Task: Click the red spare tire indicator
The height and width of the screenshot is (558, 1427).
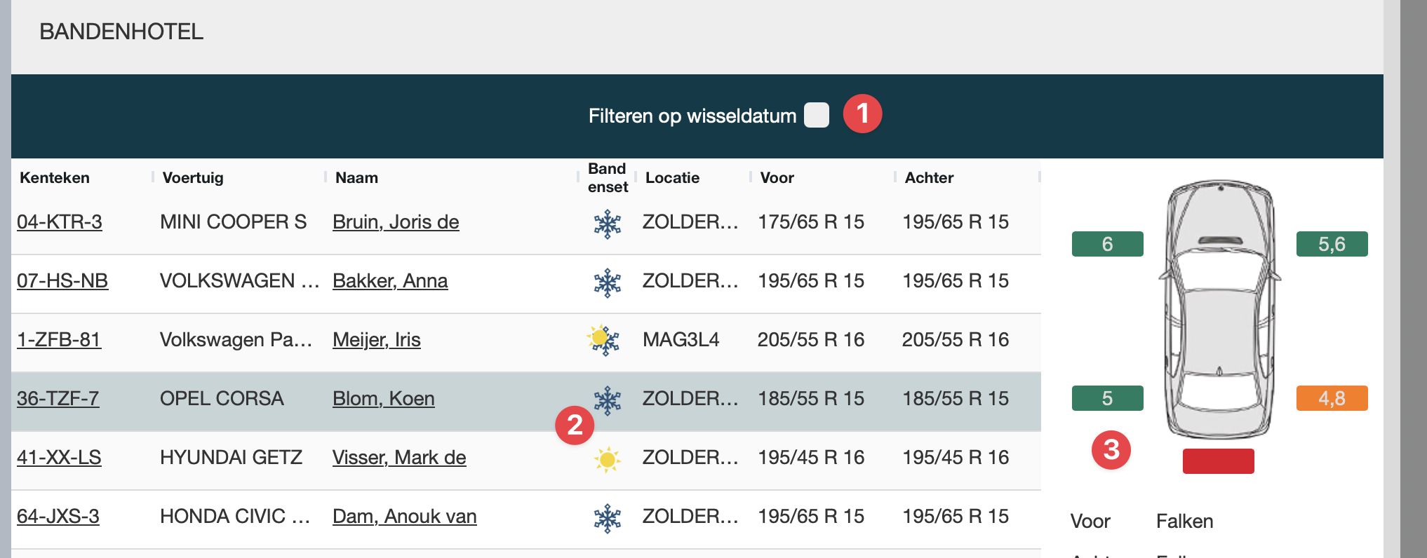Action: [1218, 461]
